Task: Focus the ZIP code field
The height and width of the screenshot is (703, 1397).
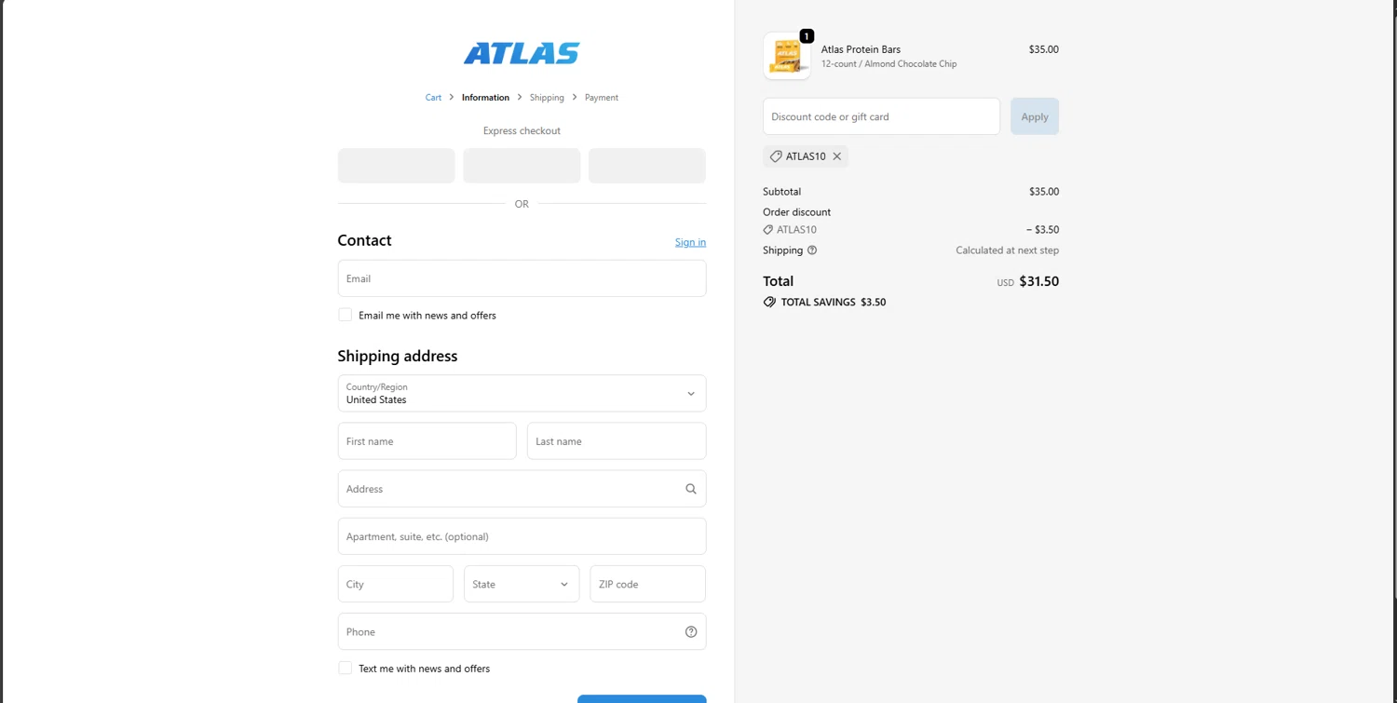Action: [648, 584]
